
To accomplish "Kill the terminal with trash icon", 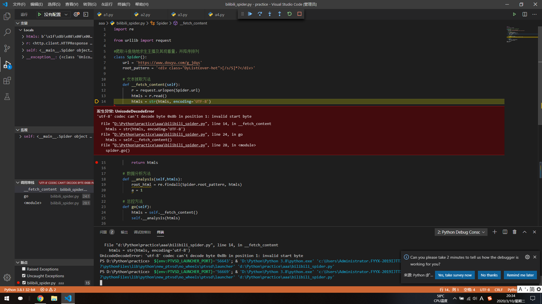I will pyautogui.click(x=515, y=232).
